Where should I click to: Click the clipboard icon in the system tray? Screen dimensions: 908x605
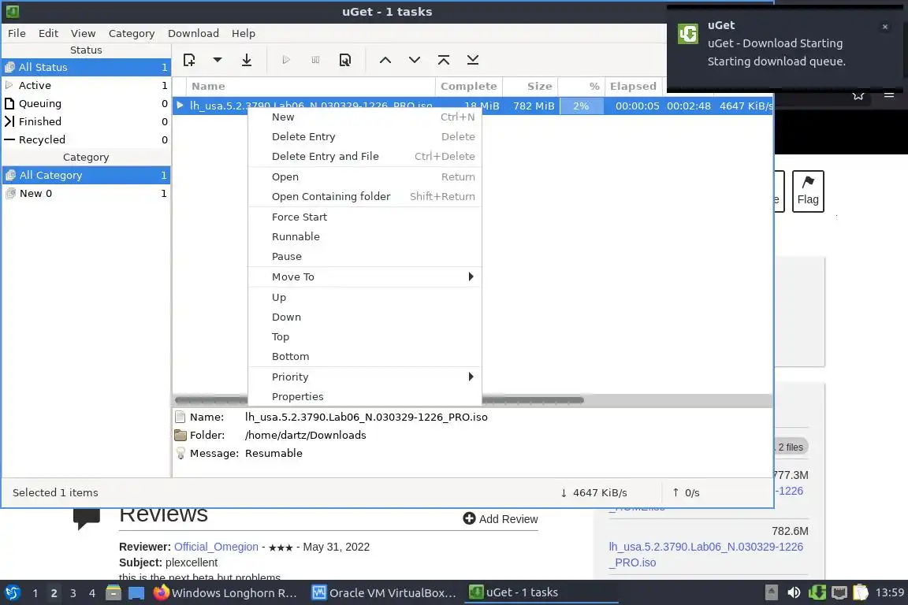861,592
